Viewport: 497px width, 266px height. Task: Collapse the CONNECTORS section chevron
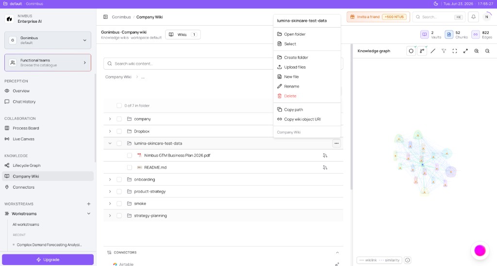[x=337, y=252]
